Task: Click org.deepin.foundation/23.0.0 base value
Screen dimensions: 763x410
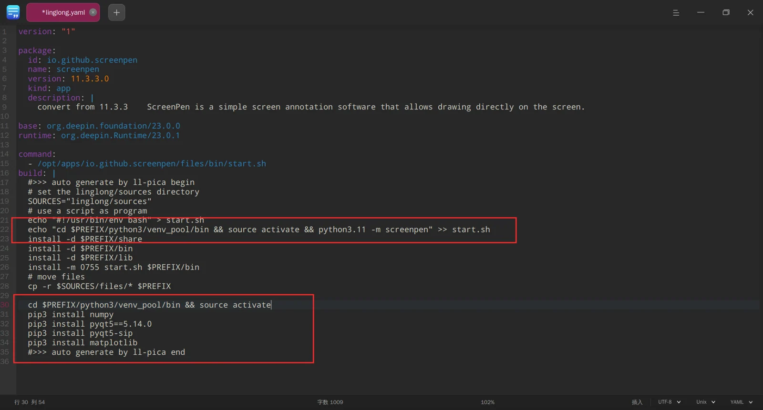Action: [x=113, y=126]
